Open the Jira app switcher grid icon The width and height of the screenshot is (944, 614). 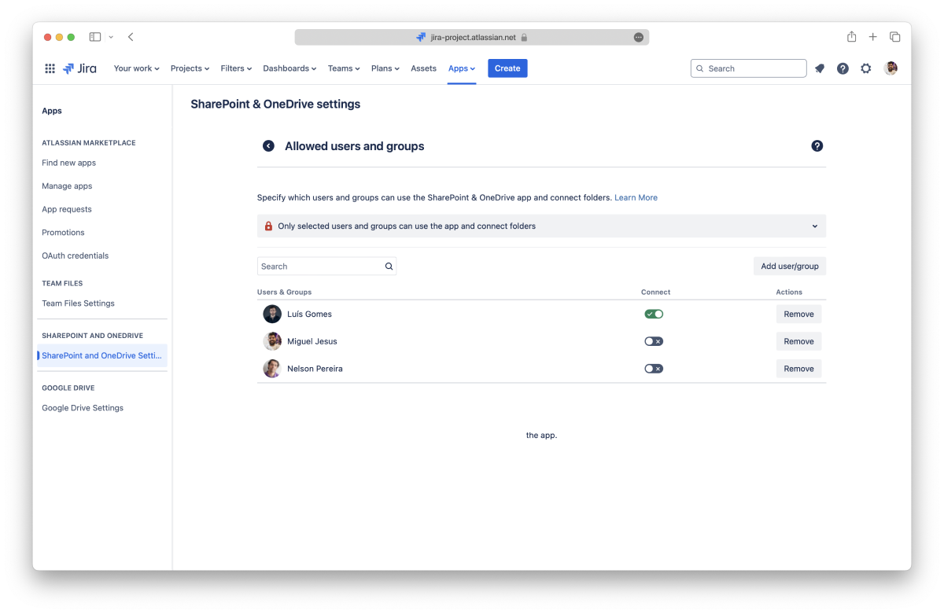tap(50, 68)
